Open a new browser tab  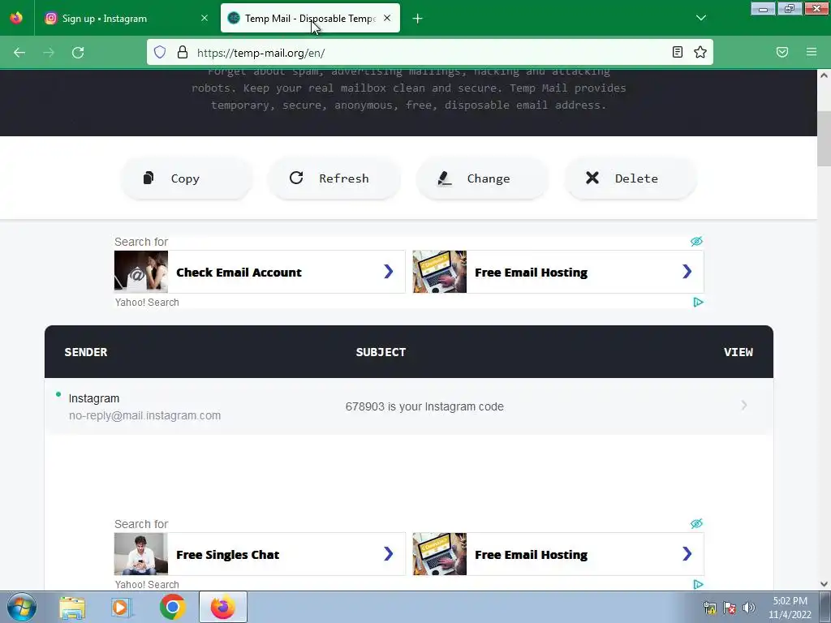click(x=418, y=19)
